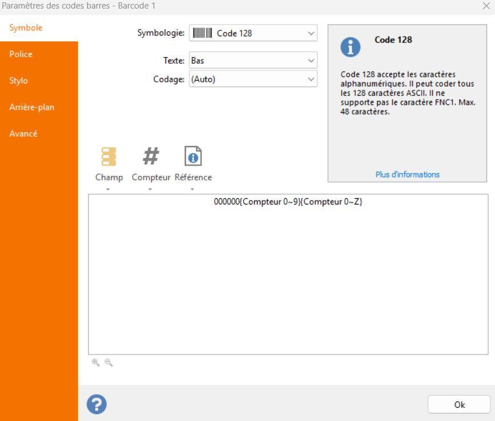Image resolution: width=495 pixels, height=421 pixels.
Task: Open the Texte dropdown set to Bas
Action: pos(253,60)
